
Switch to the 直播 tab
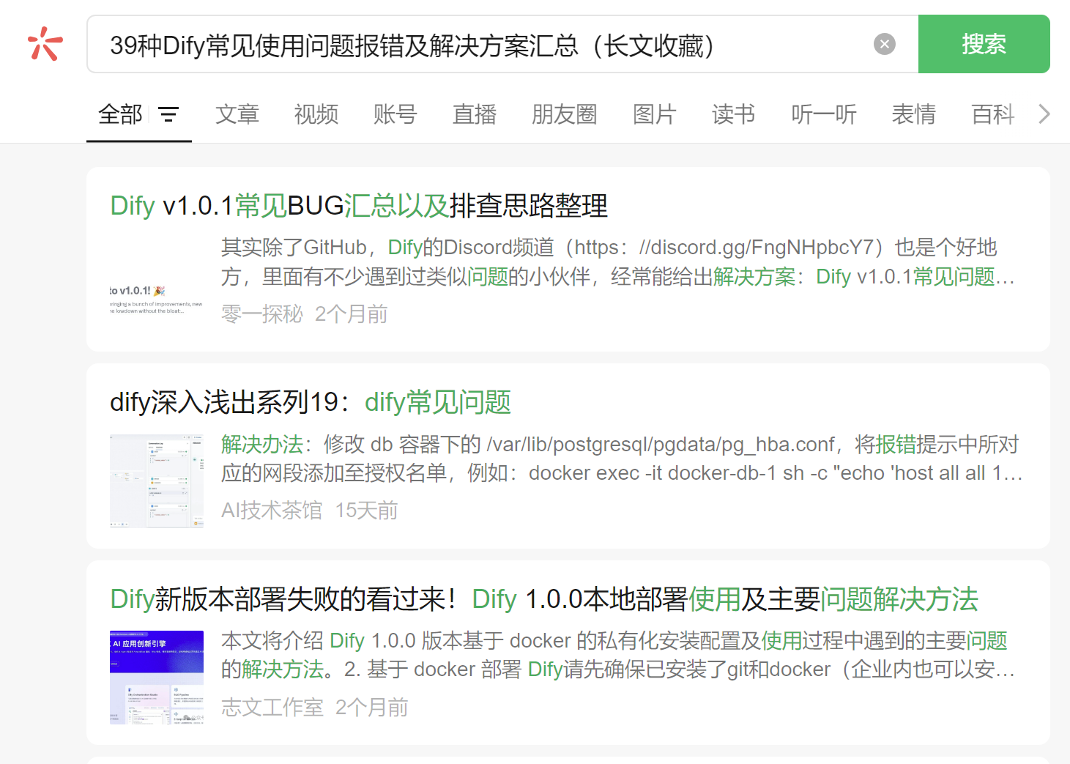(x=475, y=114)
